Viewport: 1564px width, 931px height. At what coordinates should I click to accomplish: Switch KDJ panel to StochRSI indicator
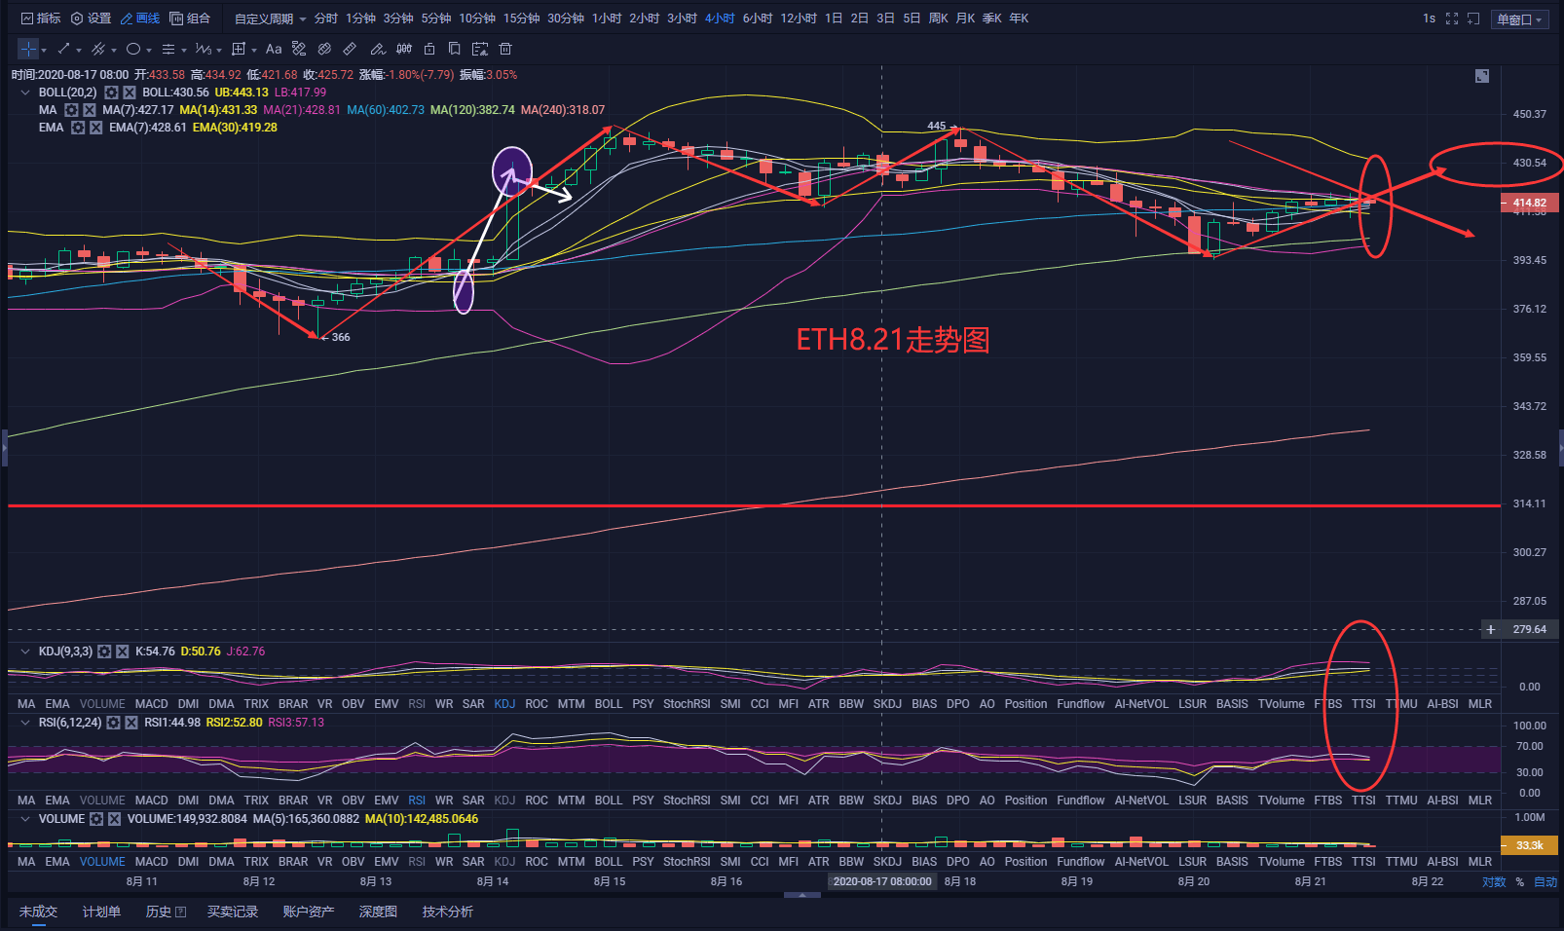pos(687,703)
